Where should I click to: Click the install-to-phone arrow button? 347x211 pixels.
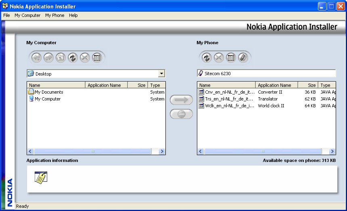[x=181, y=100]
